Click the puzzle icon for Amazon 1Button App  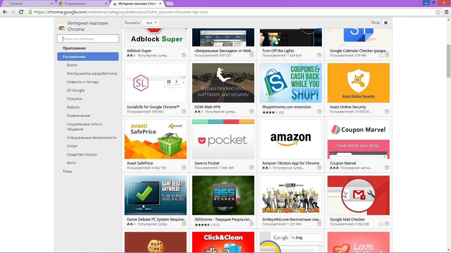pyautogui.click(x=319, y=168)
